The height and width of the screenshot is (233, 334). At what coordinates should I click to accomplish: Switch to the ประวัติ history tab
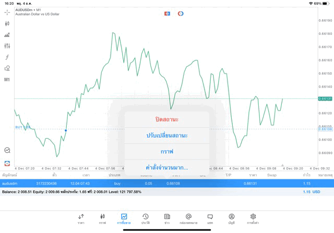point(146,218)
